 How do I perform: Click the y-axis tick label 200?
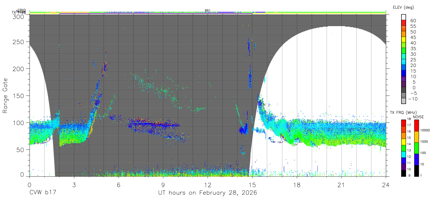tap(18, 68)
